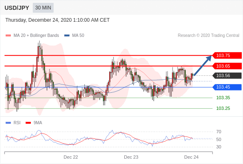
Task: Toggle the RSI legend label
Action: 17,123
